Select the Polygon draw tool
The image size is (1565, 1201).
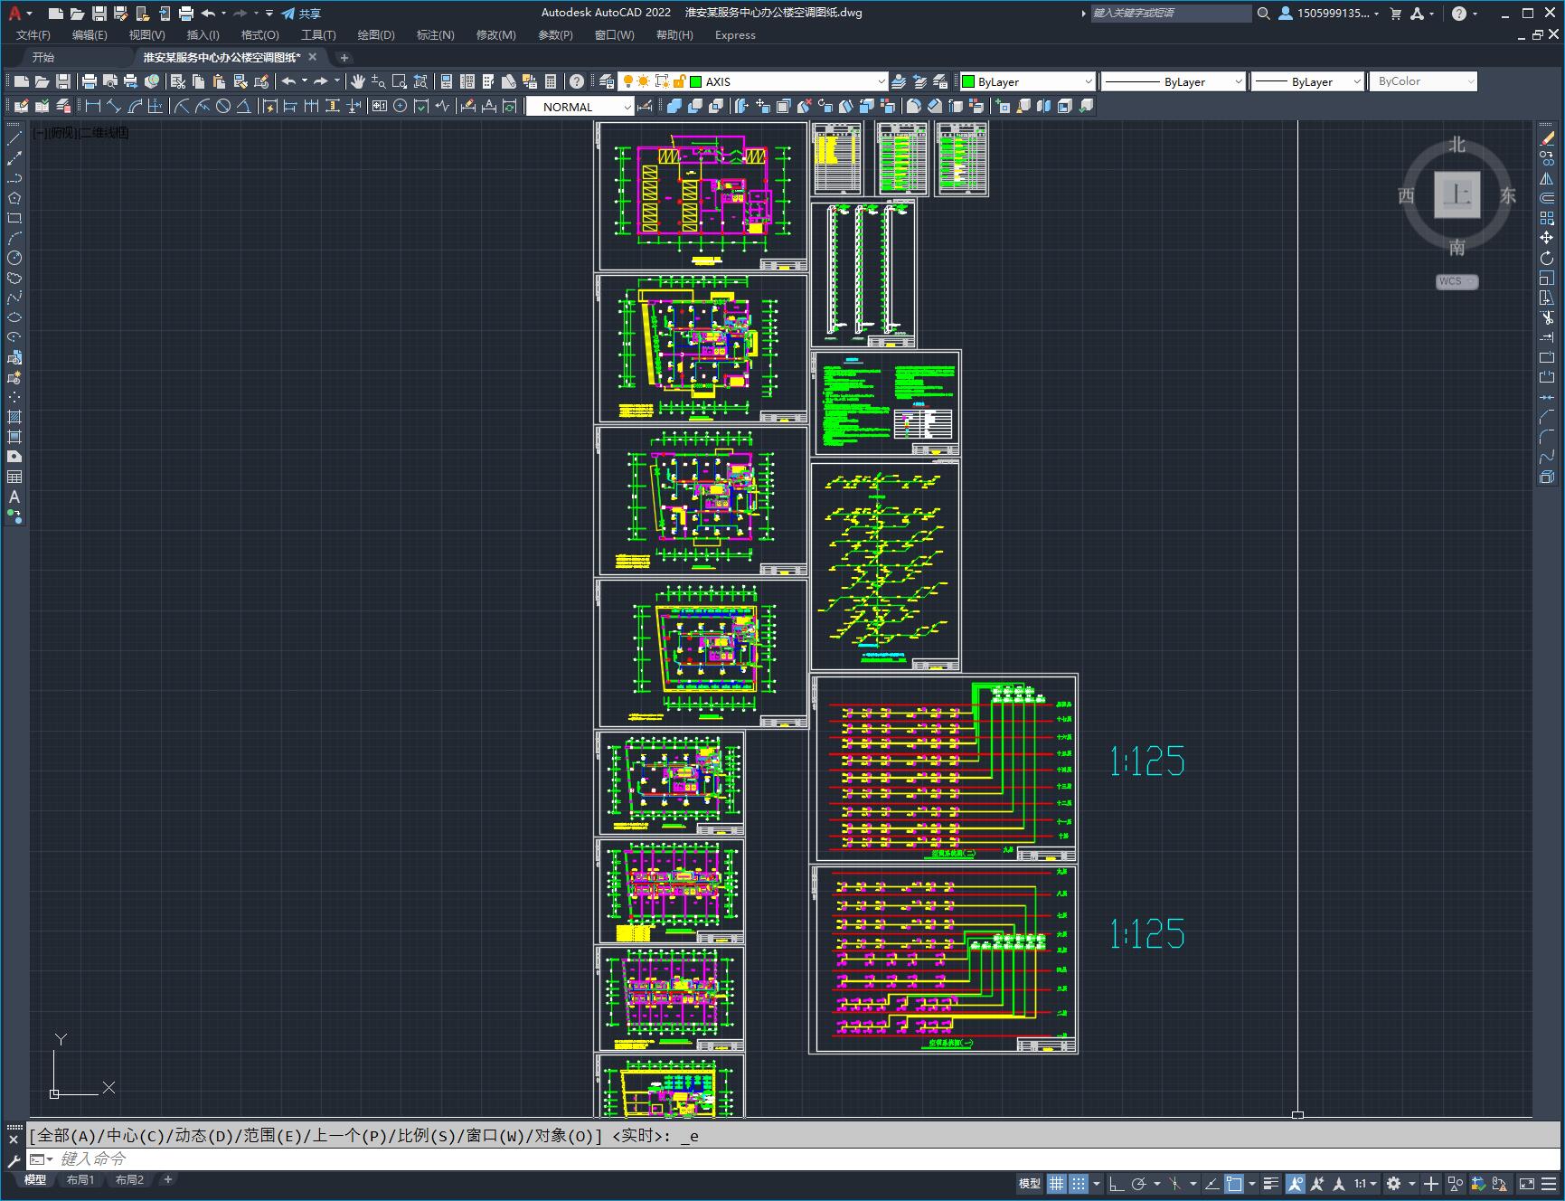click(x=14, y=198)
